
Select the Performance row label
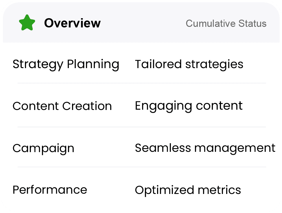pyautogui.click(x=50, y=190)
